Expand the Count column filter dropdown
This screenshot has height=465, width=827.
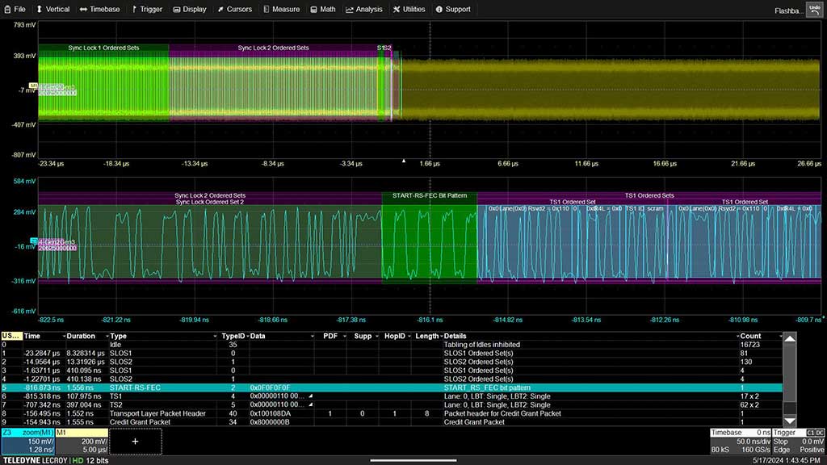[780, 336]
